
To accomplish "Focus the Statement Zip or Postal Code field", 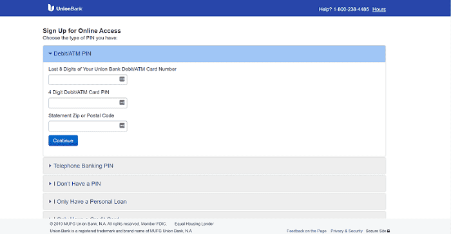I will coord(88,126).
